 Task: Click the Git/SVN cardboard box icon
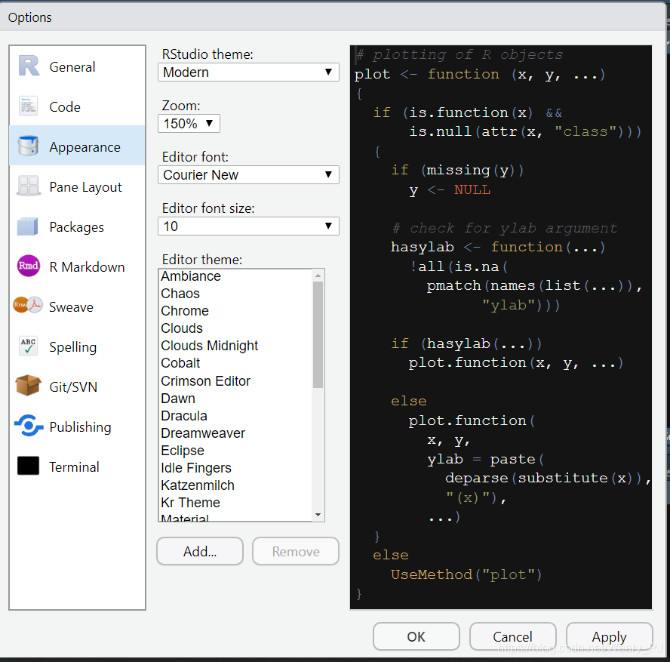tap(28, 385)
